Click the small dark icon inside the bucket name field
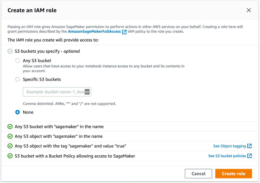260x183 pixels. click(87, 92)
